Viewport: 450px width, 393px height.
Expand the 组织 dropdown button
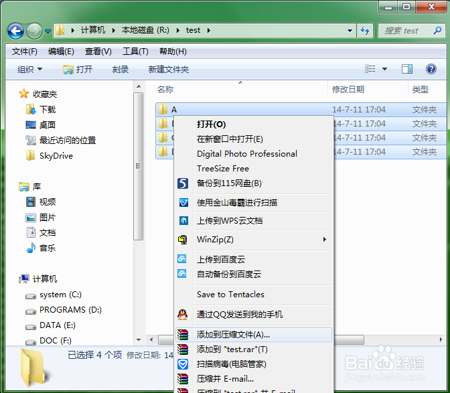point(29,69)
